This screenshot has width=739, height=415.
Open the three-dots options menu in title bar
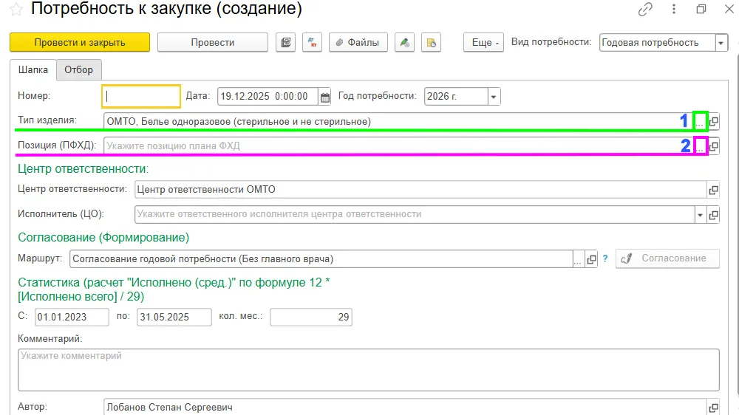tap(674, 9)
